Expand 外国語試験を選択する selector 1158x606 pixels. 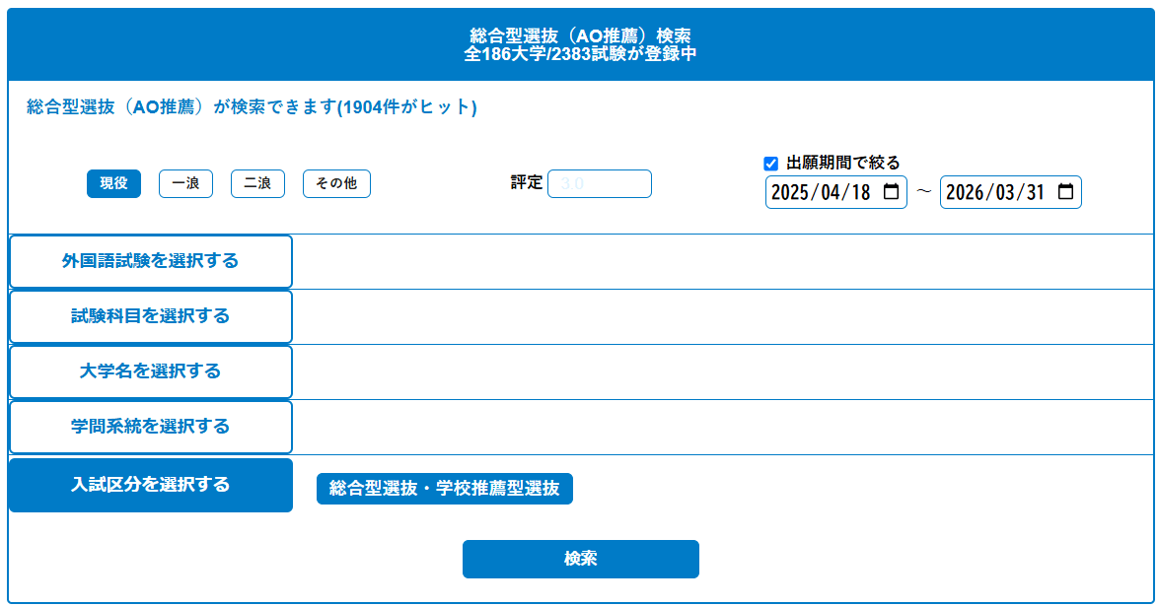coord(150,261)
